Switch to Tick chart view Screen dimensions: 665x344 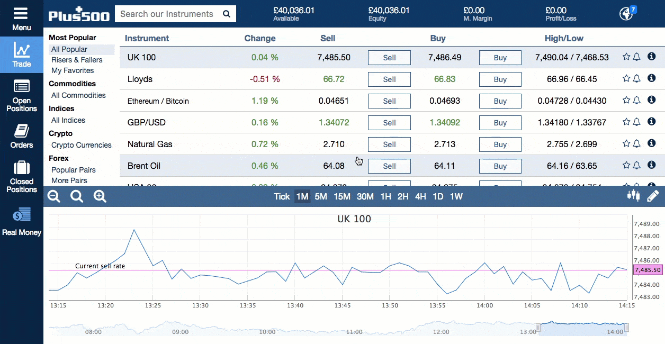click(282, 196)
